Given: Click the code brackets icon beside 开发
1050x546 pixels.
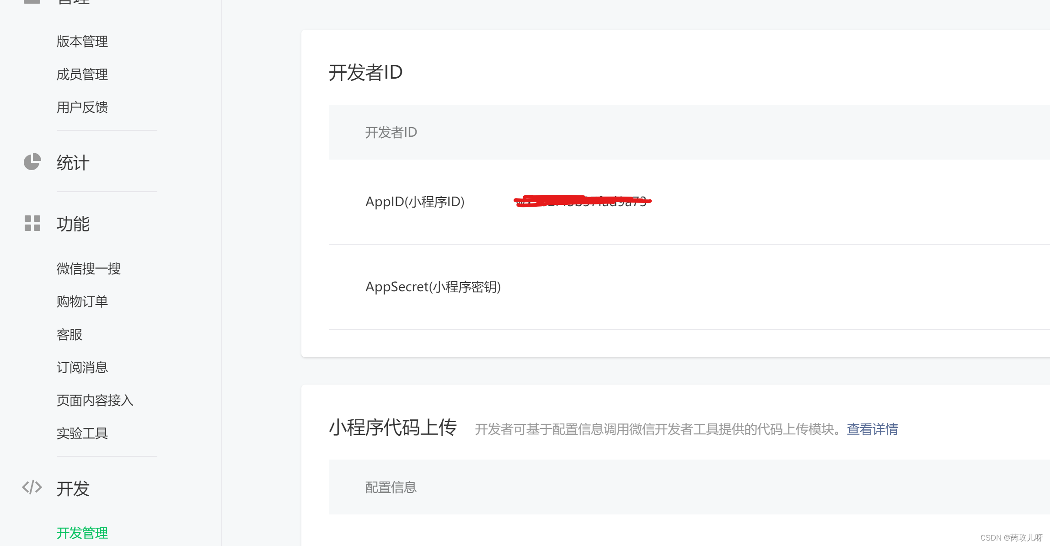Looking at the screenshot, I should coord(32,487).
